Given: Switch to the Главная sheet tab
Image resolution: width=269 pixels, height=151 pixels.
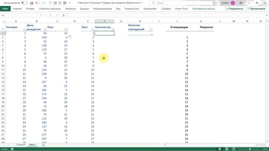Looking at the screenshot, I should [21, 145].
